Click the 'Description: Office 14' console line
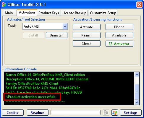144x118 pixels. [x=47, y=79]
